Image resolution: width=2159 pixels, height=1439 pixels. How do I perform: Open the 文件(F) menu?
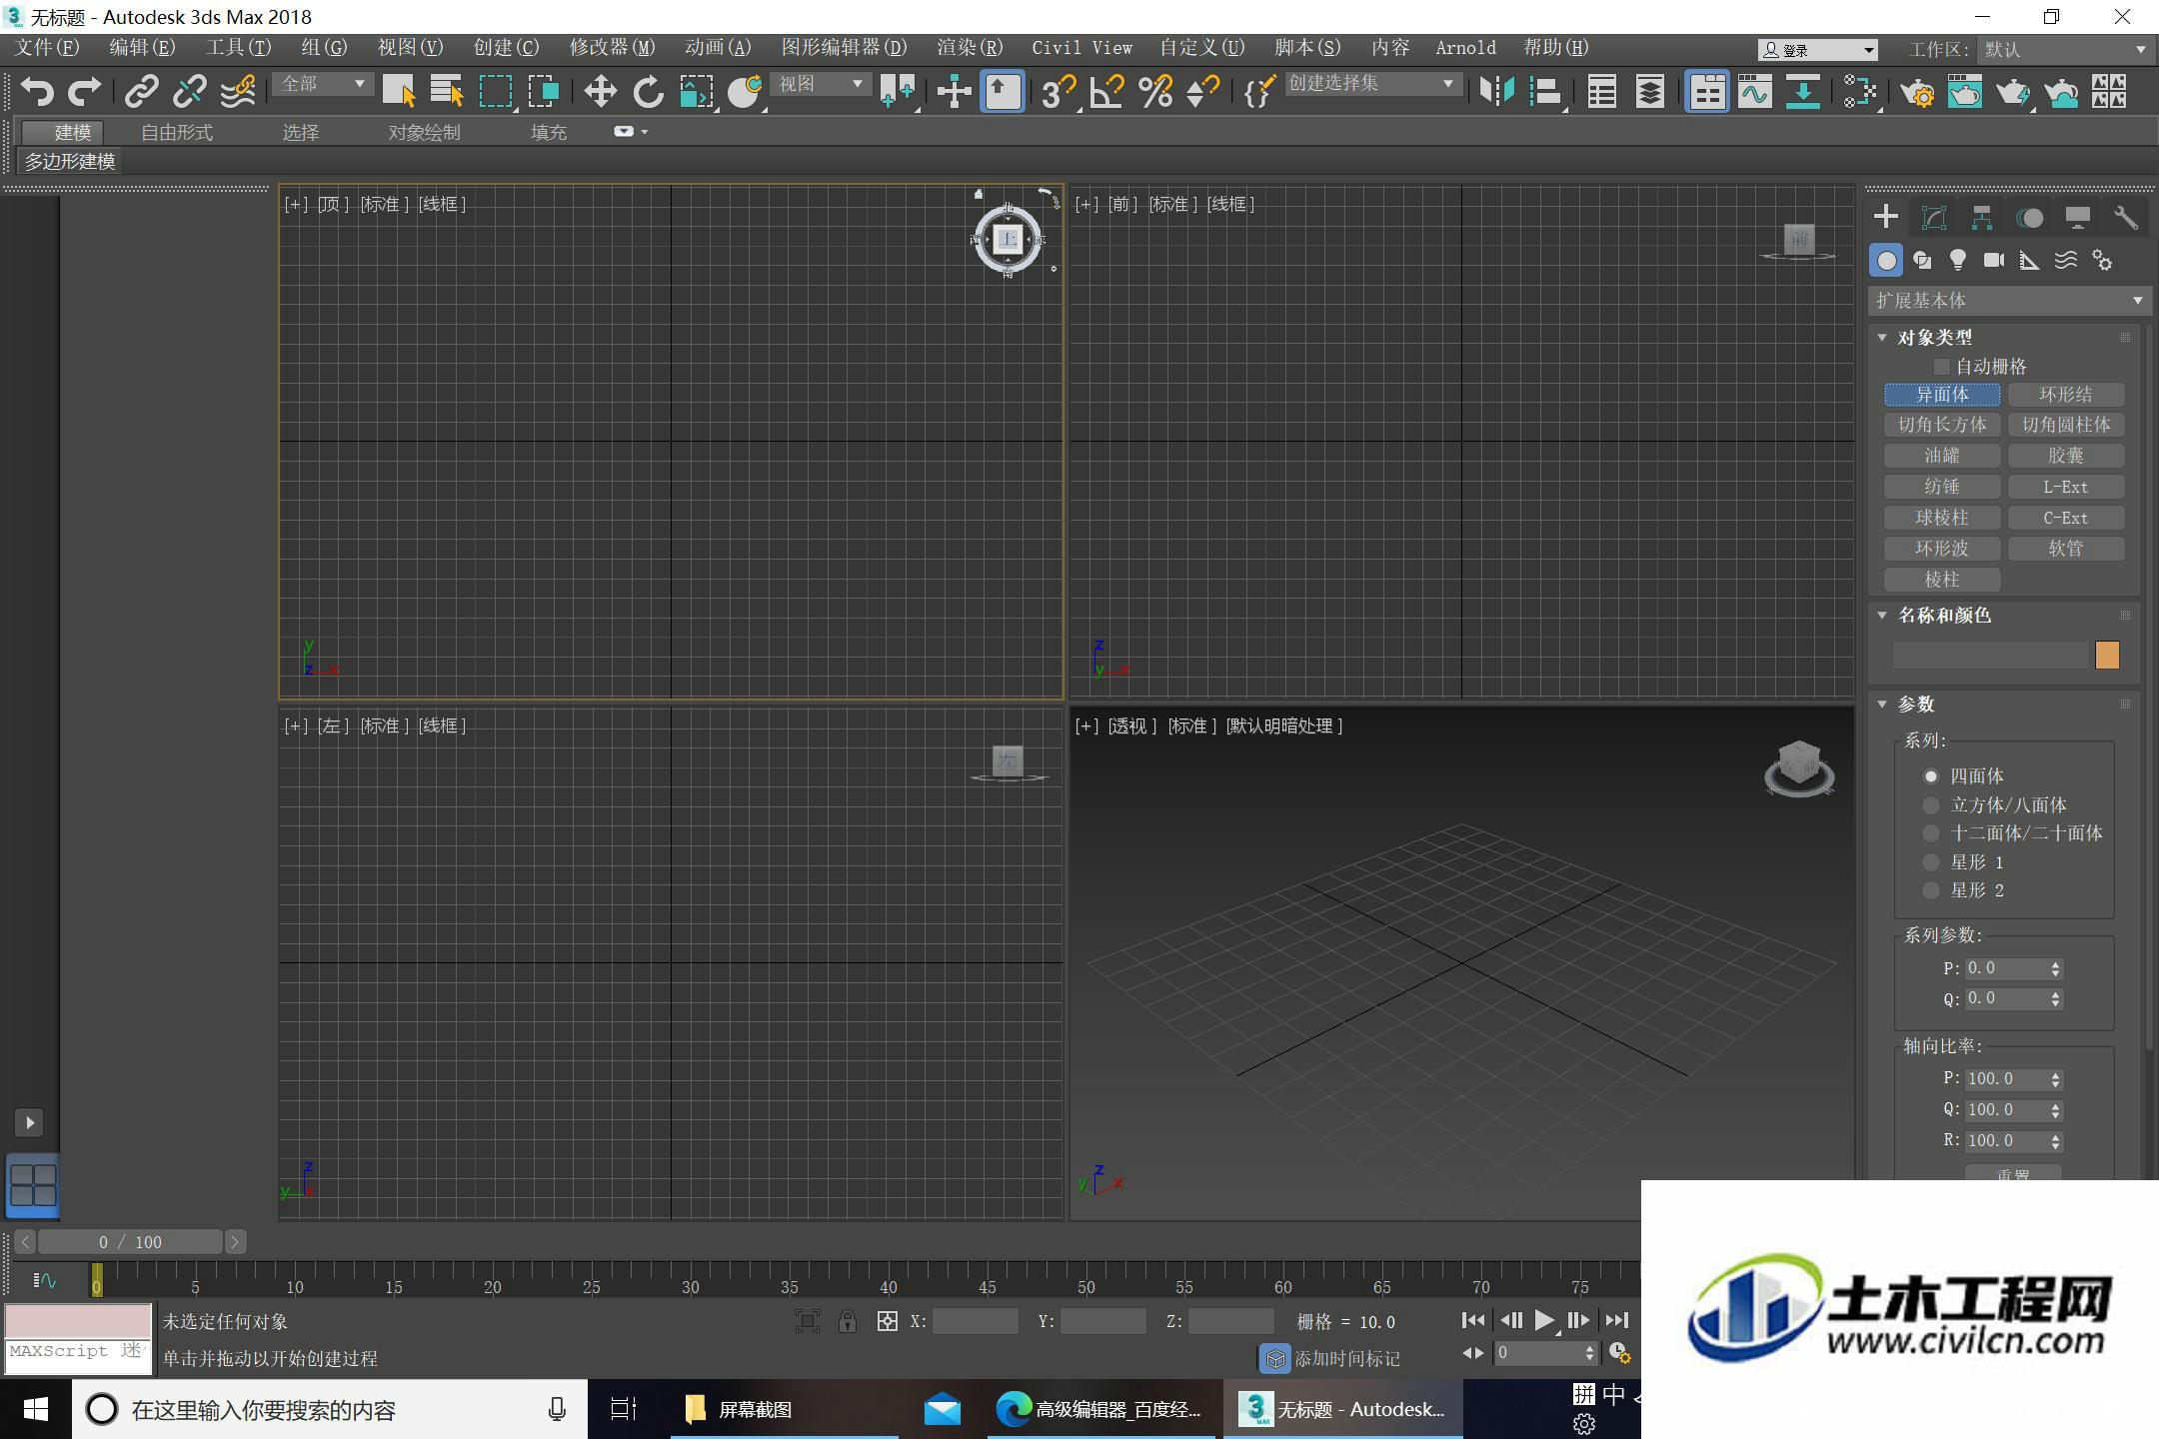pyautogui.click(x=48, y=47)
